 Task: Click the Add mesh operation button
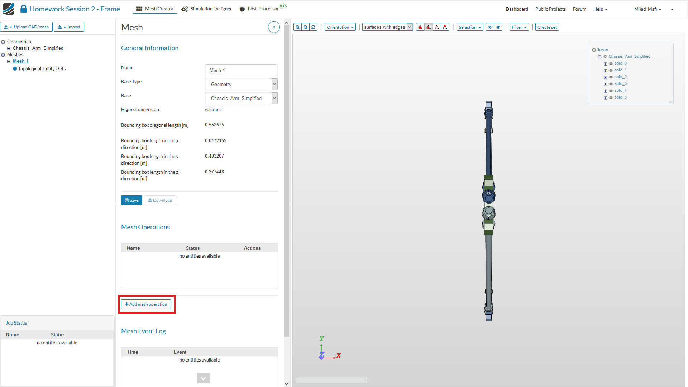coord(146,304)
